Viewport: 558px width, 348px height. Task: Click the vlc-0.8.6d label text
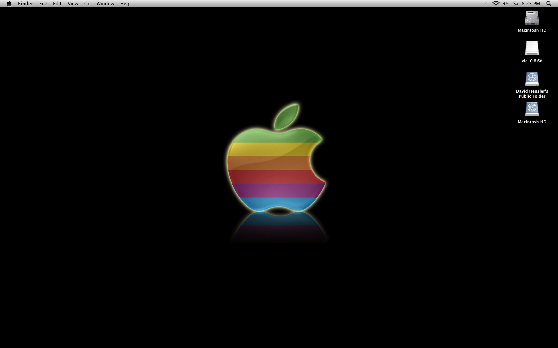click(532, 61)
